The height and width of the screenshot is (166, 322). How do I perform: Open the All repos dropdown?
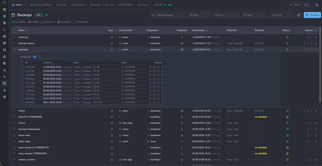255,15
